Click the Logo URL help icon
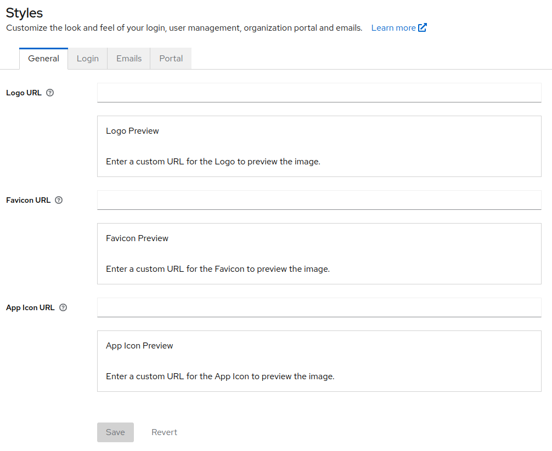 coord(50,93)
